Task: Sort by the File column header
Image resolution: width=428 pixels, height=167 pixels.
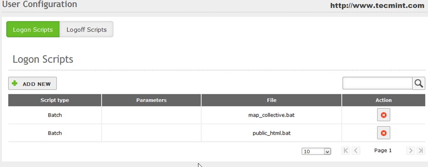Action: 271,100
